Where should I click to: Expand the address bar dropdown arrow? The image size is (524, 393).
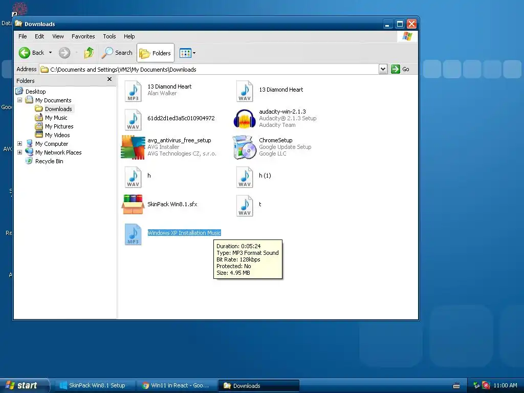coord(383,69)
